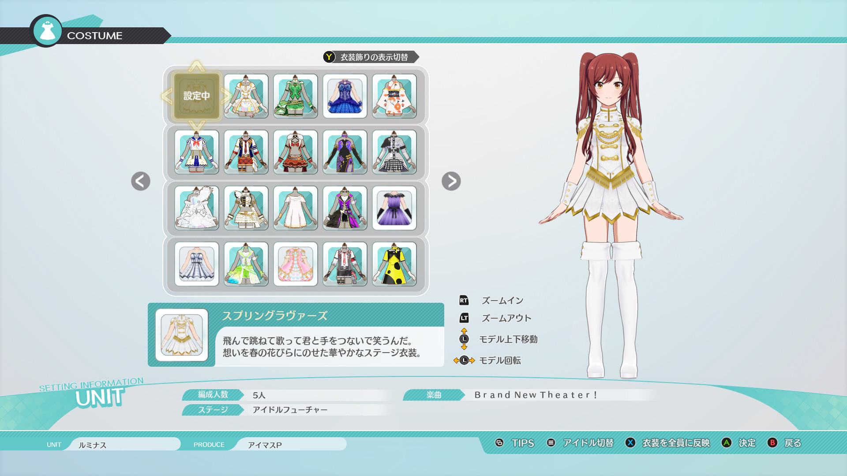The width and height of the screenshot is (847, 476).
Task: Choose the green jacket costume
Action: pyautogui.click(x=296, y=96)
